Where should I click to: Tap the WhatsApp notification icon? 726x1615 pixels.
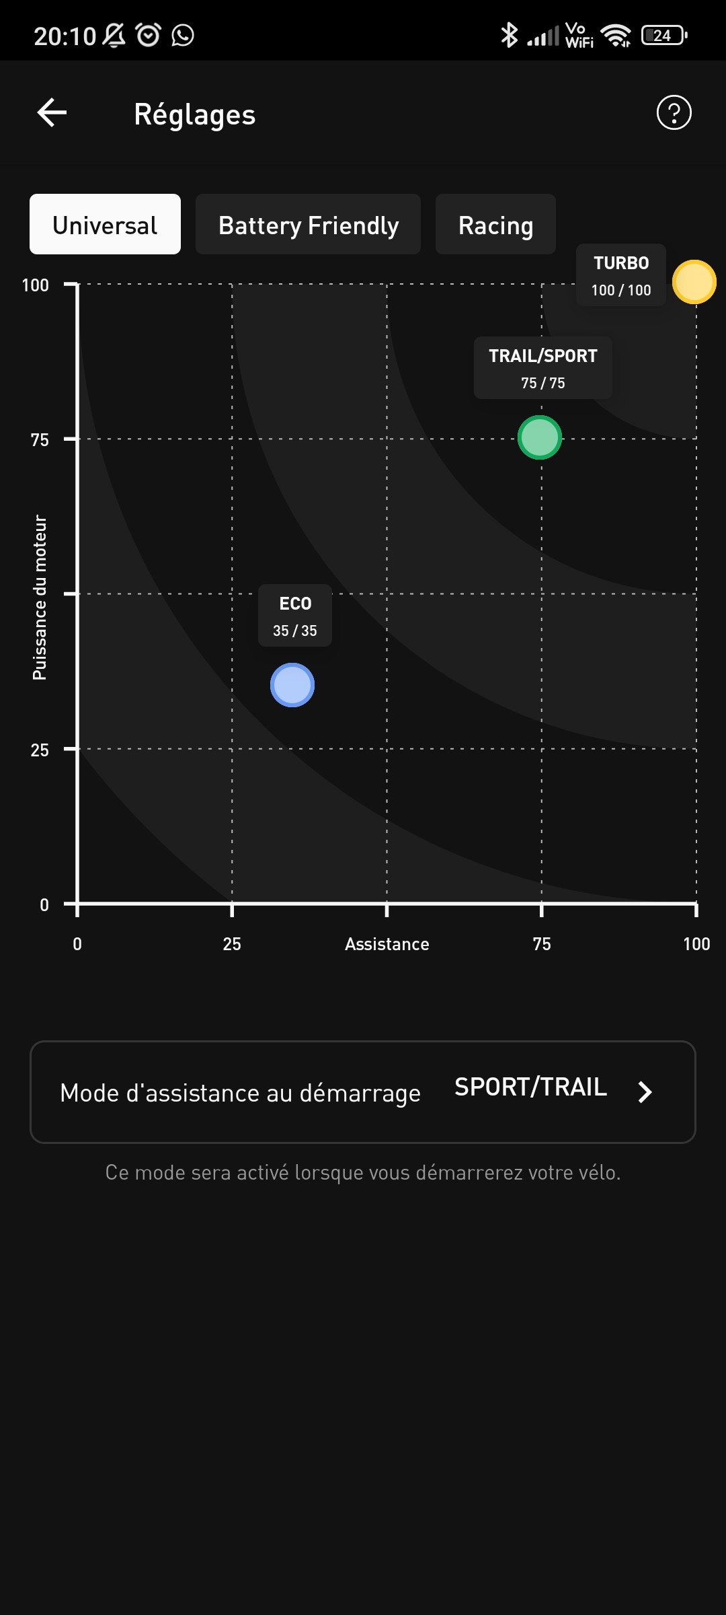click(183, 35)
